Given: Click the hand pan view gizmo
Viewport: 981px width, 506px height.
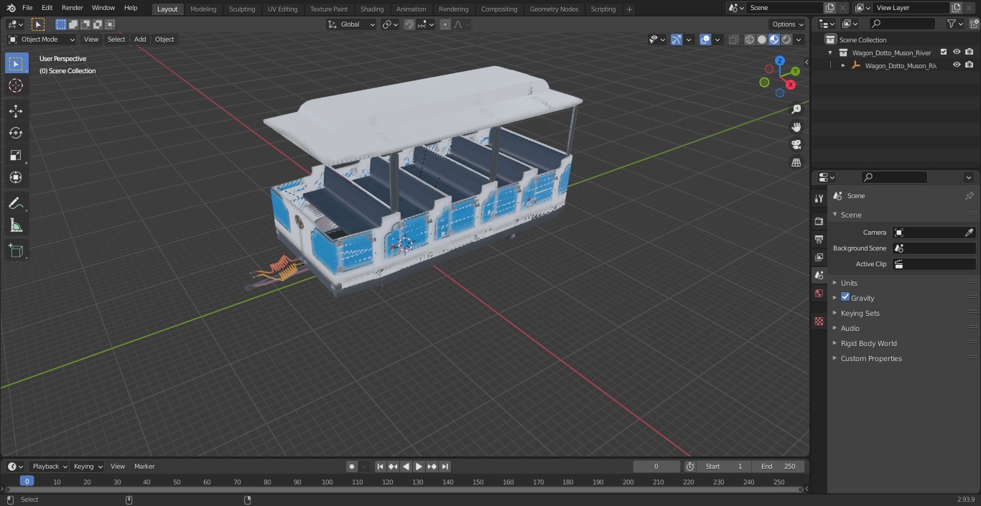Looking at the screenshot, I should tap(796, 127).
